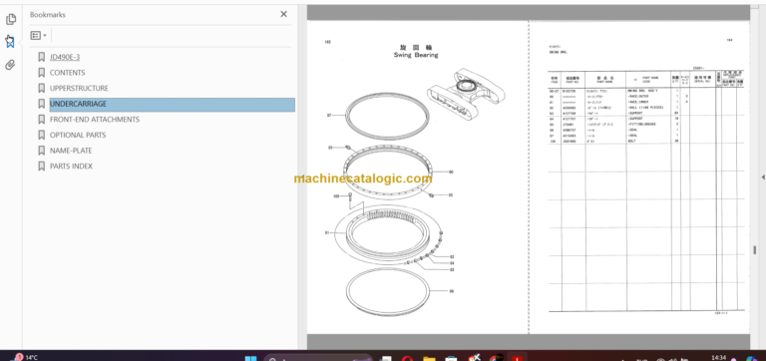766x361 pixels.
Task: Open the attachments paperclip panel
Action: coord(10,65)
